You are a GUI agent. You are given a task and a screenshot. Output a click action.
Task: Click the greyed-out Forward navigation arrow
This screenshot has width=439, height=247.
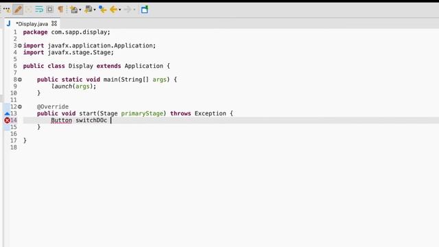coord(128,10)
